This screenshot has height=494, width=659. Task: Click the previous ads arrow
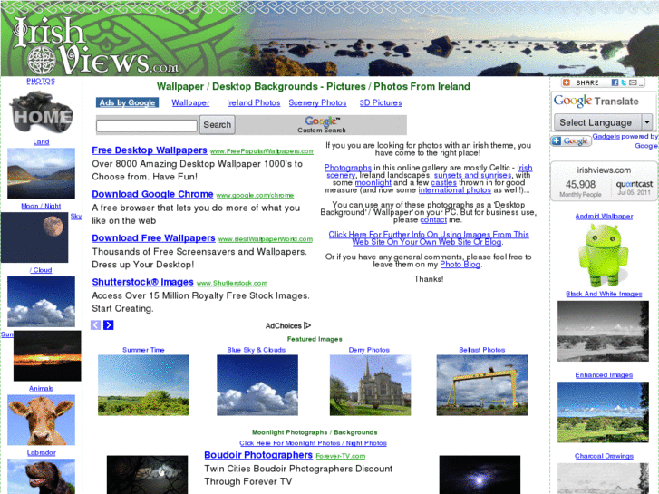[x=96, y=325]
